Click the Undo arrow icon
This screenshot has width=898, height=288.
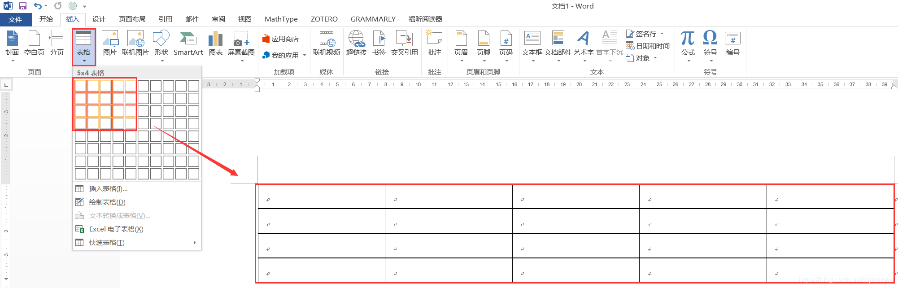[x=38, y=6]
